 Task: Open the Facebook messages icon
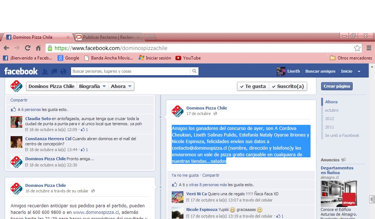click(54, 72)
